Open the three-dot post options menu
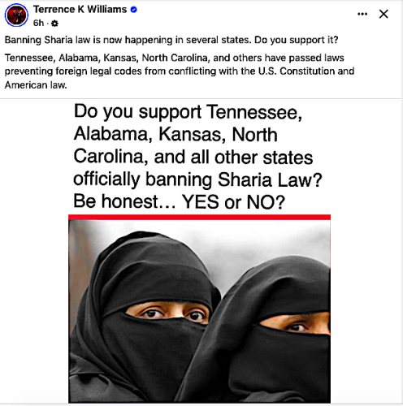 tap(362, 14)
